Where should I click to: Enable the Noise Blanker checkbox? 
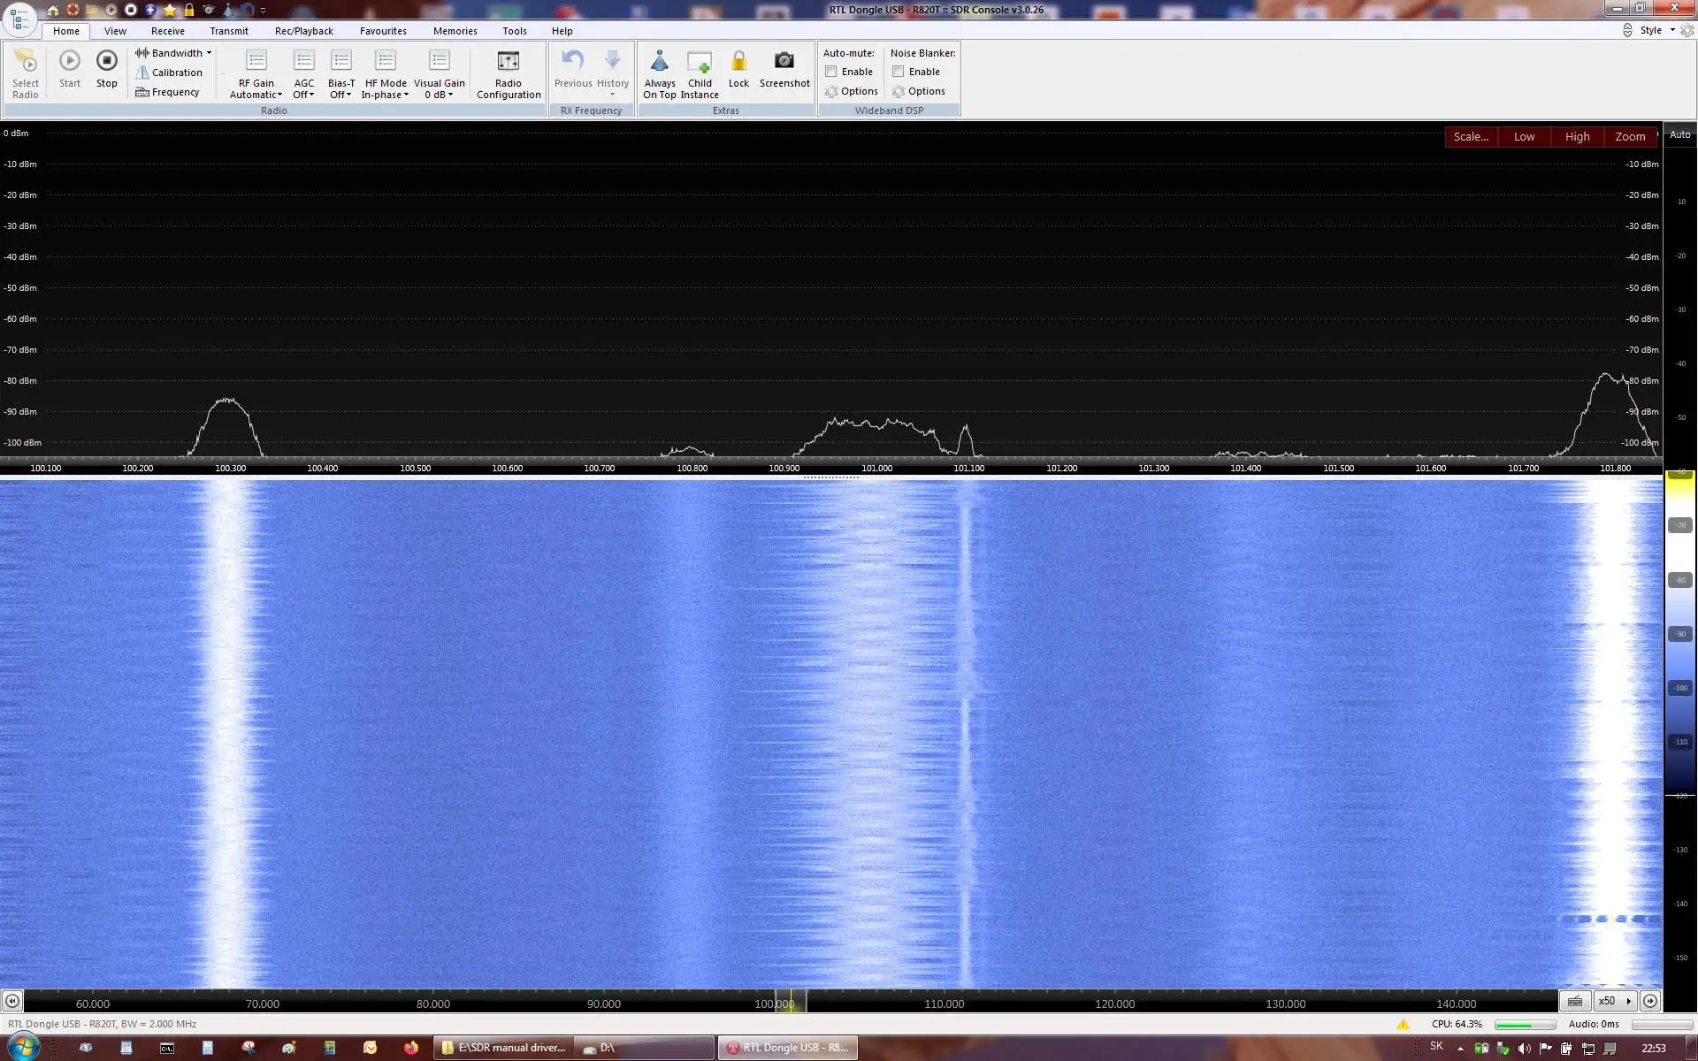point(899,72)
